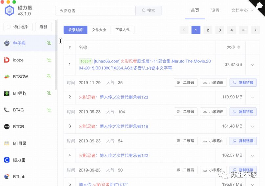The height and width of the screenshot is (186, 265).
Task: Open 博人传-火影忍者新时代121 link
Action: 103,184
